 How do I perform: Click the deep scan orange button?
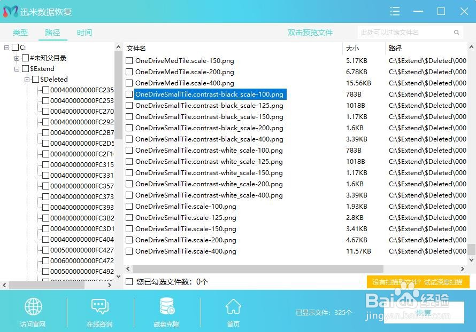click(x=418, y=282)
